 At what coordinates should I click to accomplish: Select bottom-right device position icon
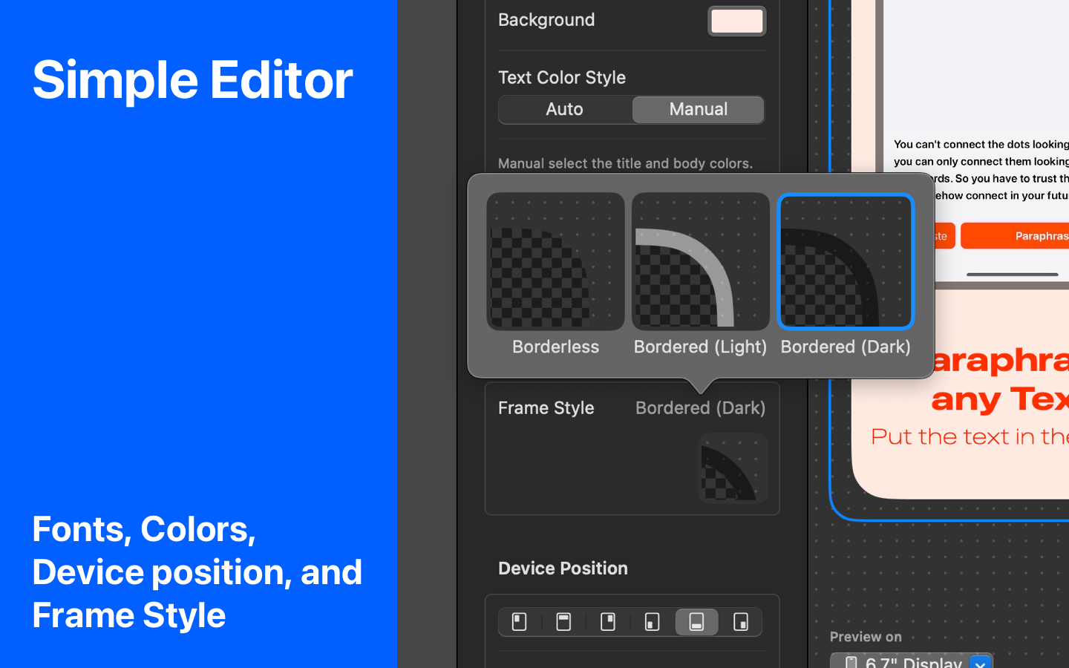[741, 622]
